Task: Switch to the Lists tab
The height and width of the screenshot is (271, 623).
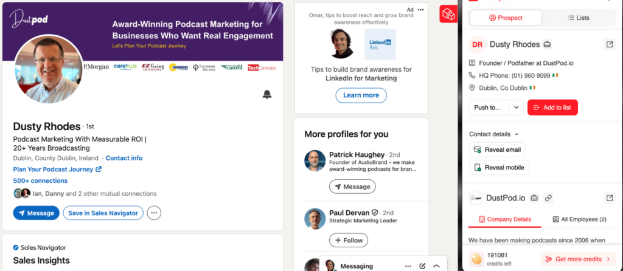Action: pyautogui.click(x=579, y=18)
